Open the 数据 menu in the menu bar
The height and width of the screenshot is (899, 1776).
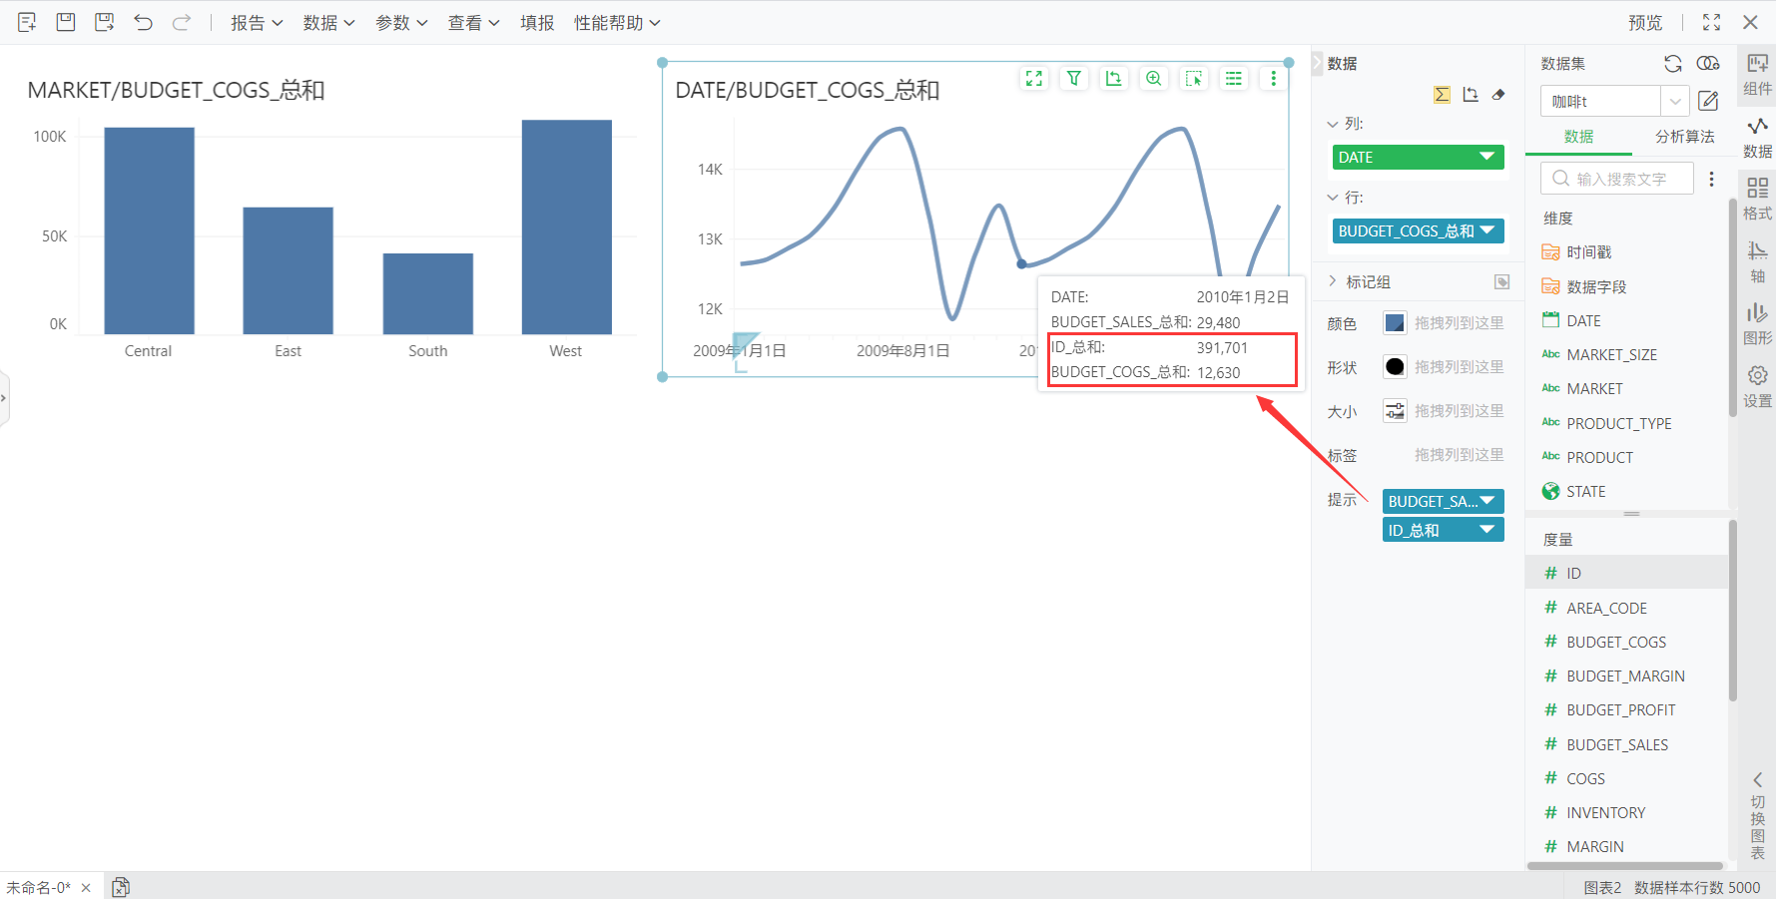(328, 23)
